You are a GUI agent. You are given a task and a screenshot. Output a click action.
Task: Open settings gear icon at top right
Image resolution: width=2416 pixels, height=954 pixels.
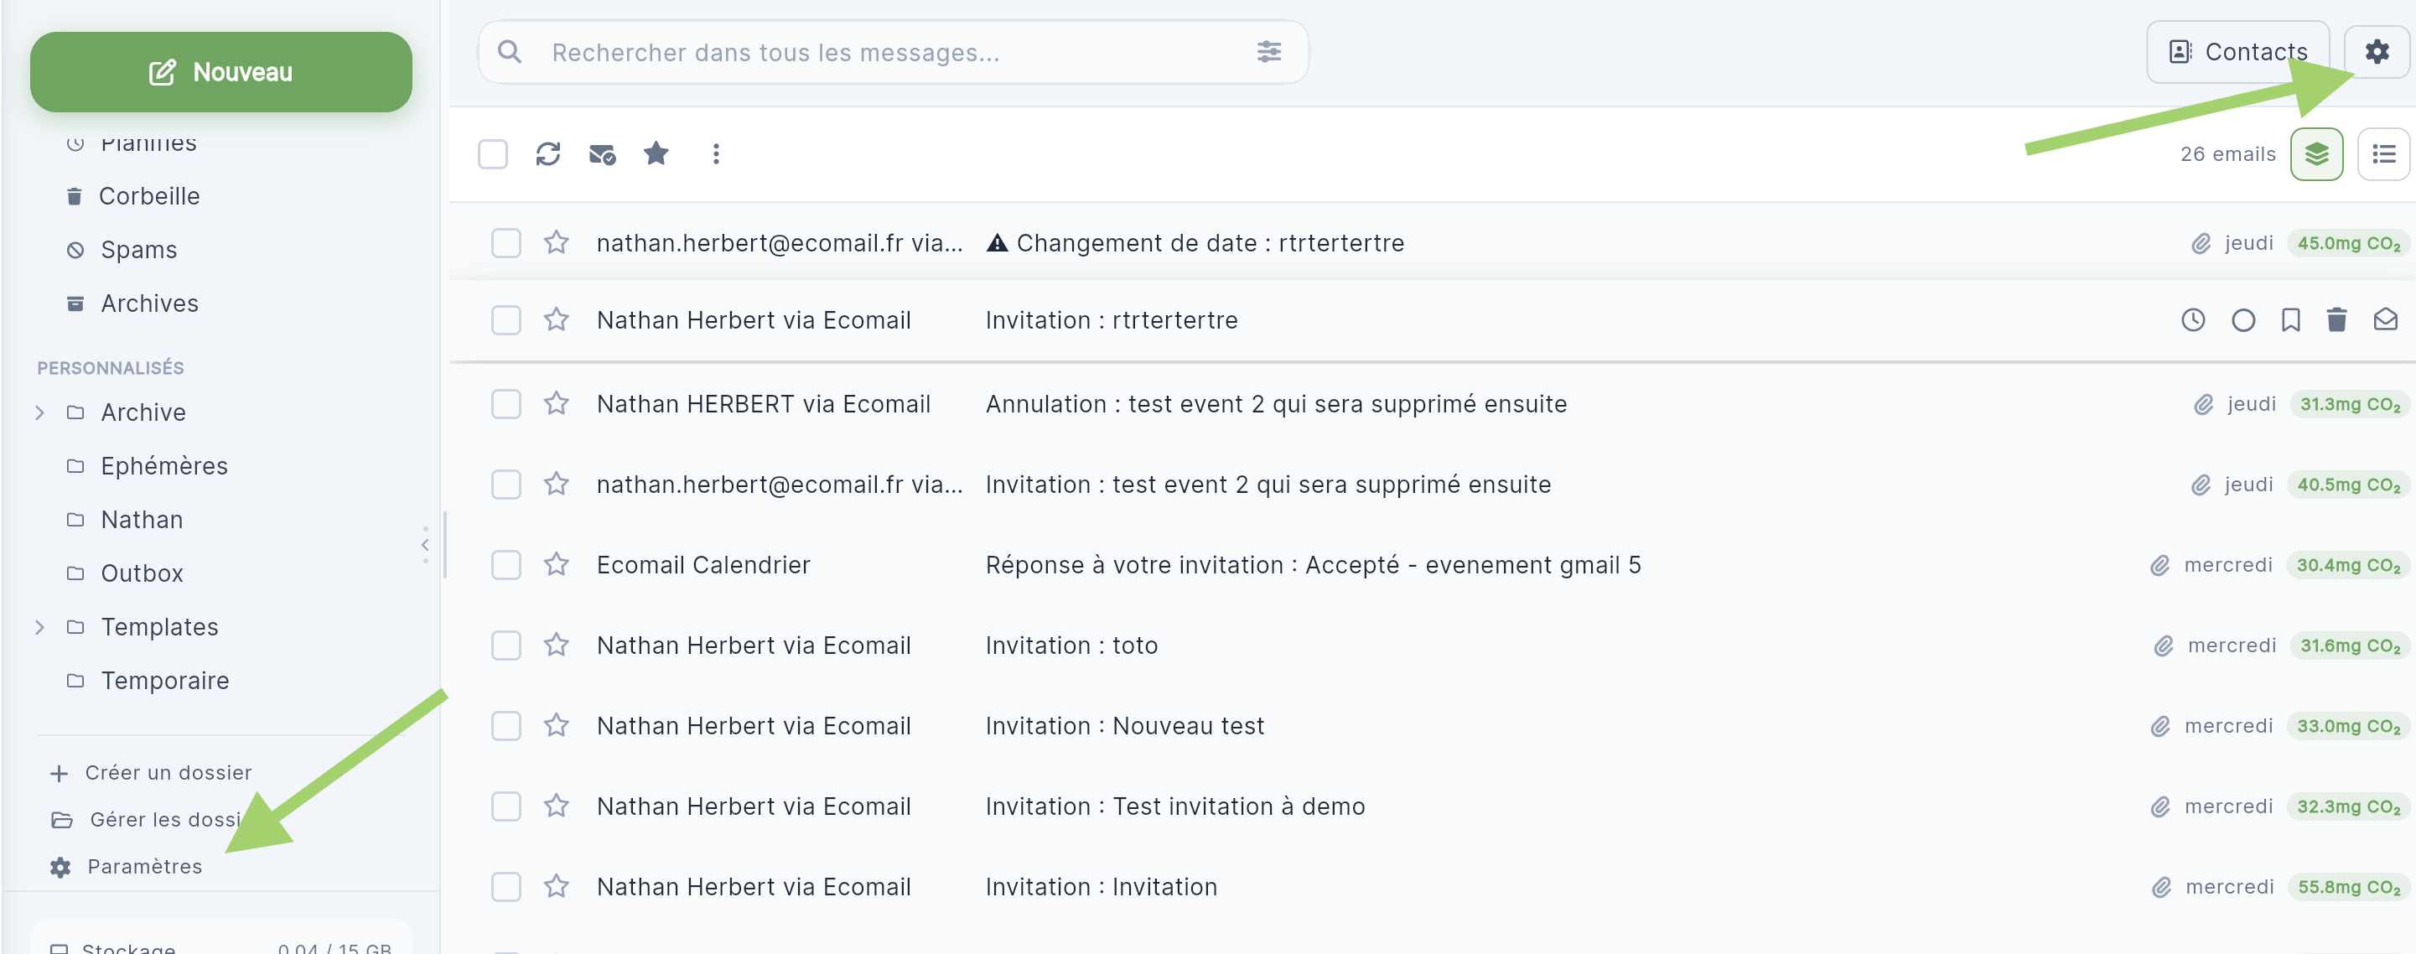(2376, 52)
